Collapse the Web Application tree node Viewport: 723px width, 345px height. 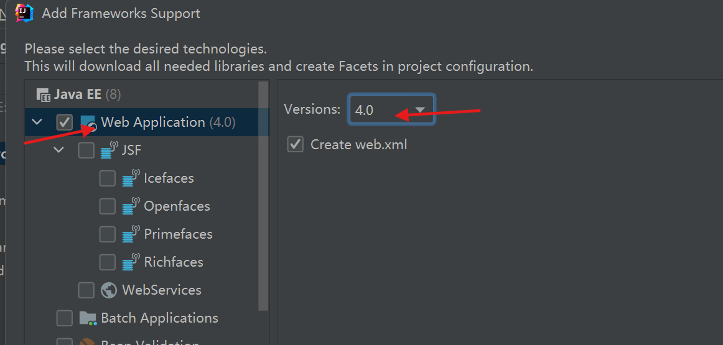tap(37, 122)
